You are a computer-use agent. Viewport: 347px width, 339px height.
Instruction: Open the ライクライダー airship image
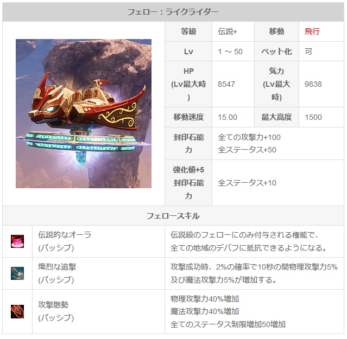click(x=84, y=113)
